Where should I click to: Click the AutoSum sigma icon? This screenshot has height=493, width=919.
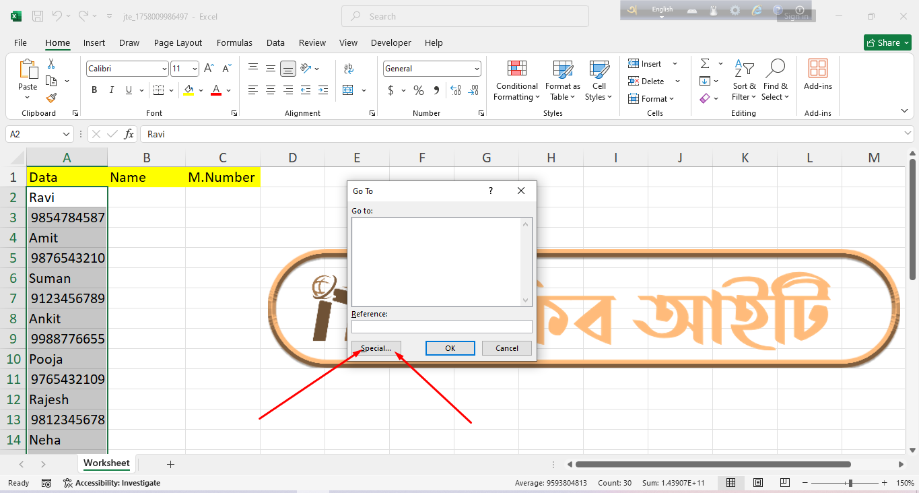tap(705, 64)
